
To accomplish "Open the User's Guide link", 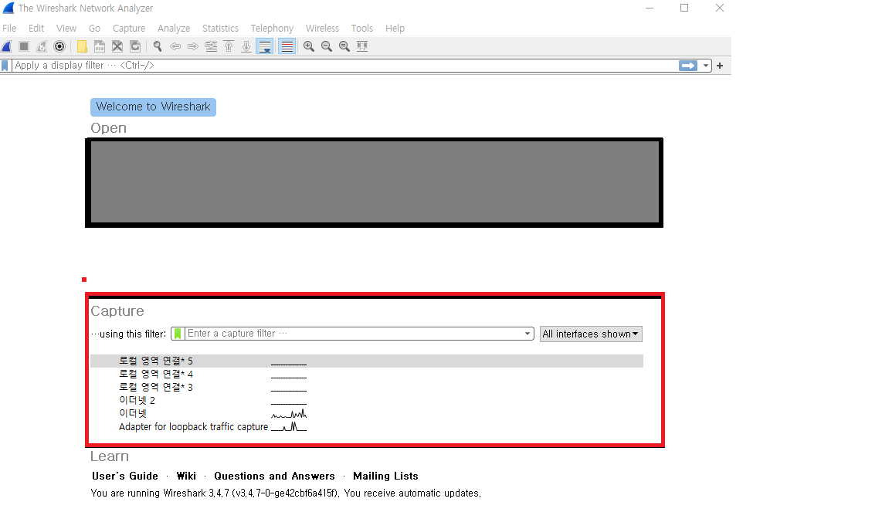I will [x=125, y=476].
